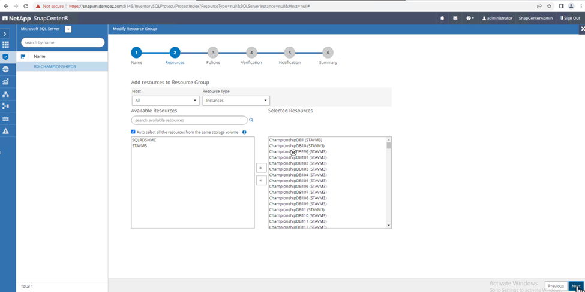This screenshot has height=292, width=585.
Task: Open the help question mark menu
Action: point(470,18)
